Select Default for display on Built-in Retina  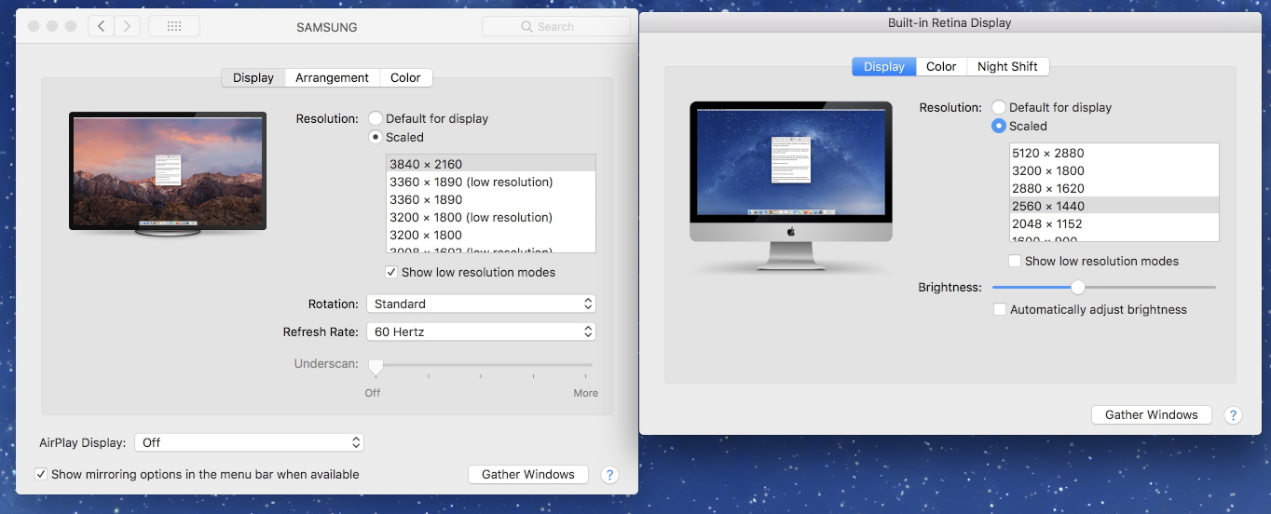click(x=999, y=108)
